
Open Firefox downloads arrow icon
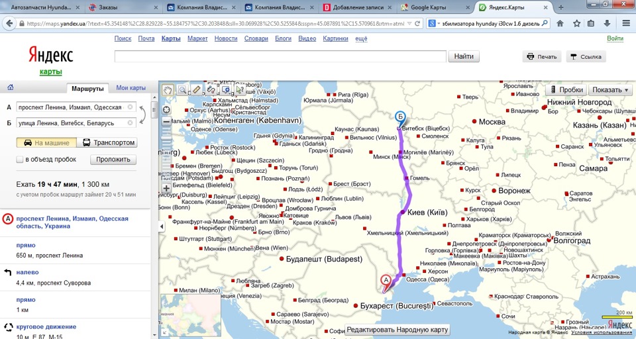(607, 24)
